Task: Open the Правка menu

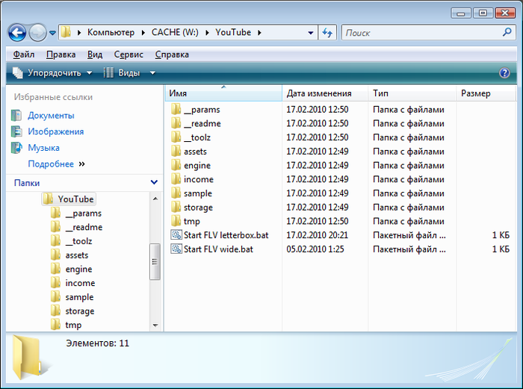Action: [61, 55]
